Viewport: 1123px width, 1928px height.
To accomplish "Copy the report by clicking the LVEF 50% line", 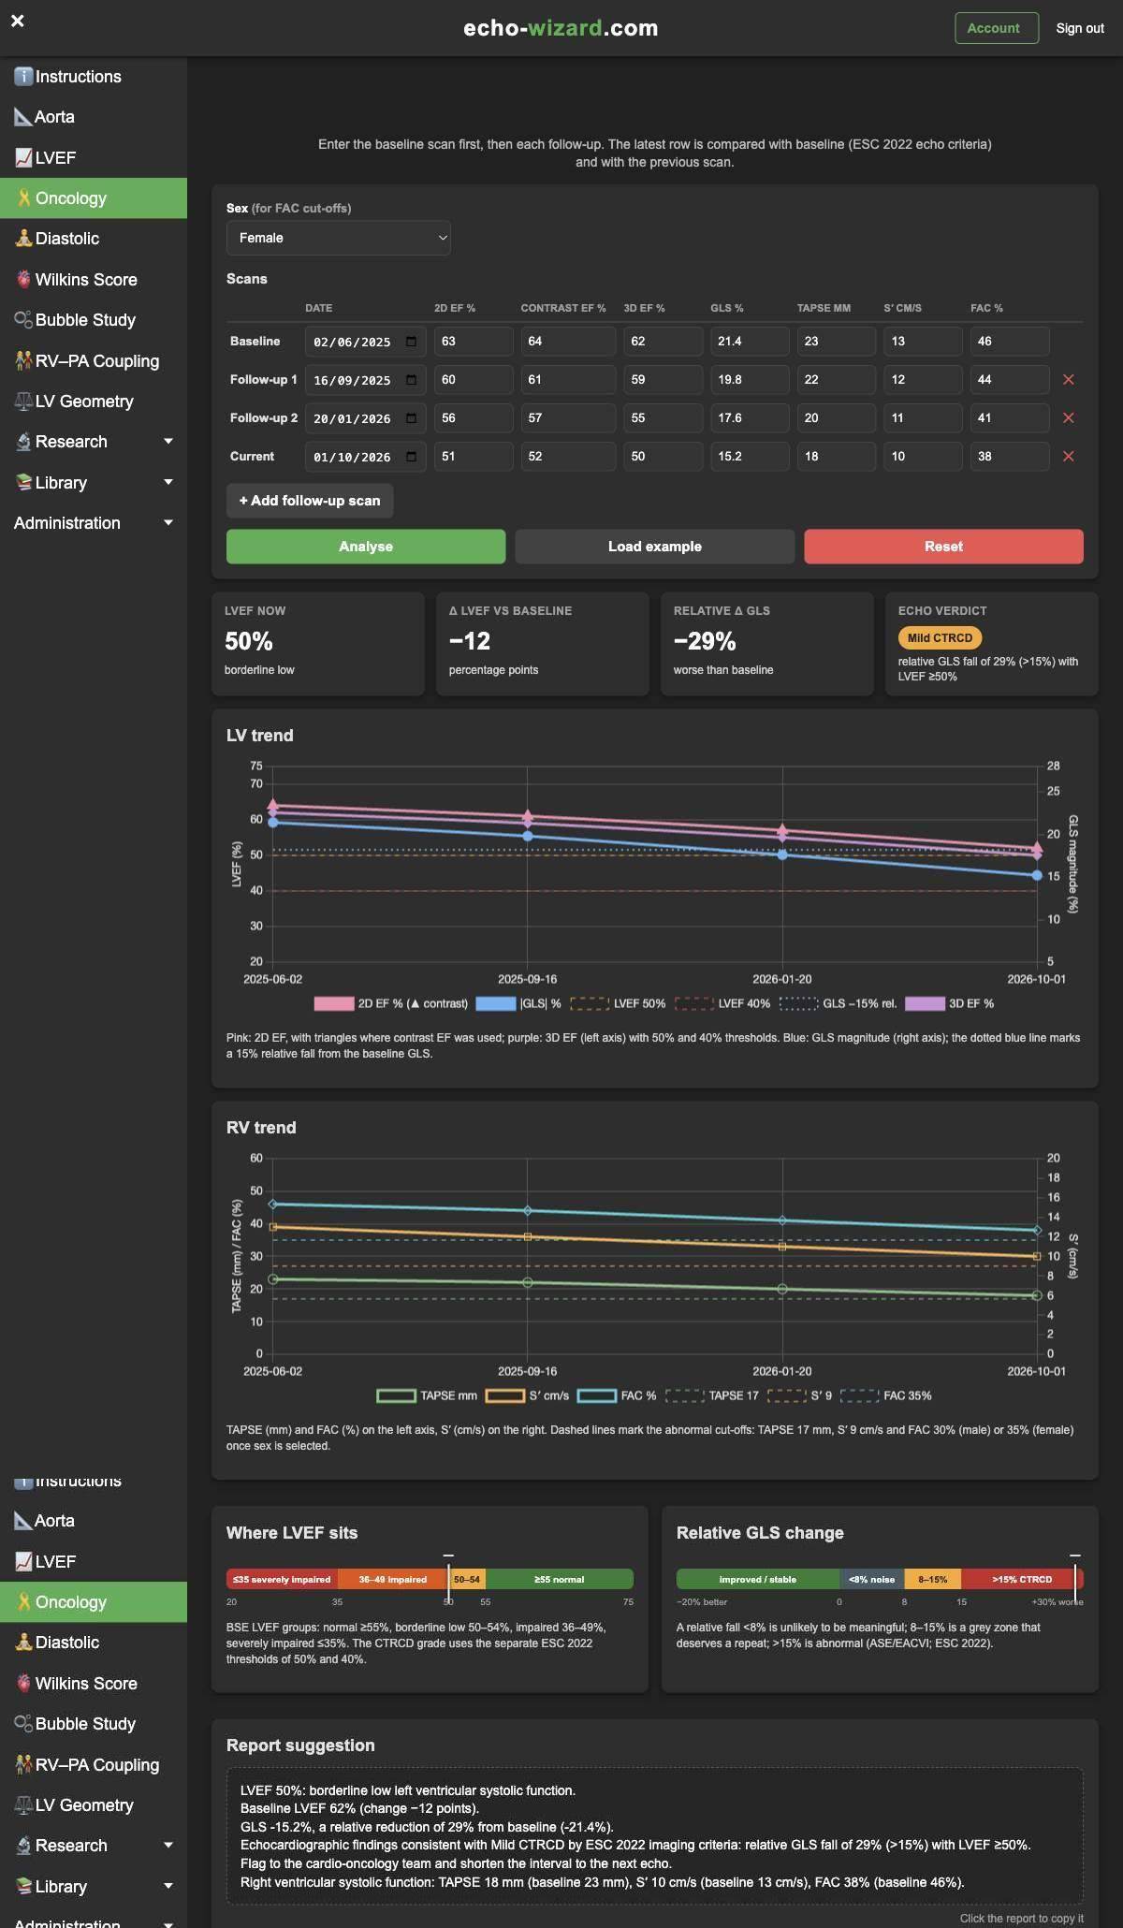I will click(408, 1790).
